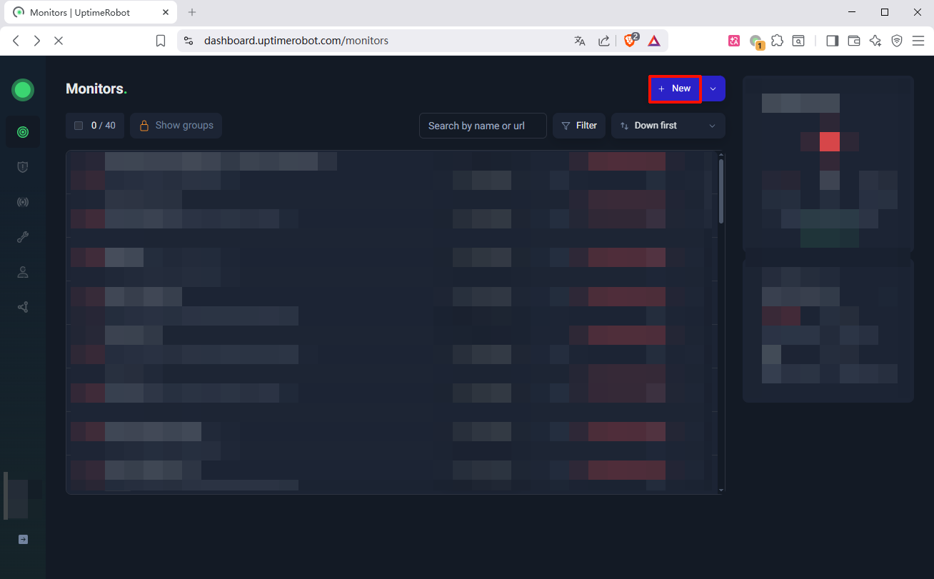This screenshot has height=579, width=934.
Task: Open Maintenance wrench sidebar icon
Action: point(23,237)
